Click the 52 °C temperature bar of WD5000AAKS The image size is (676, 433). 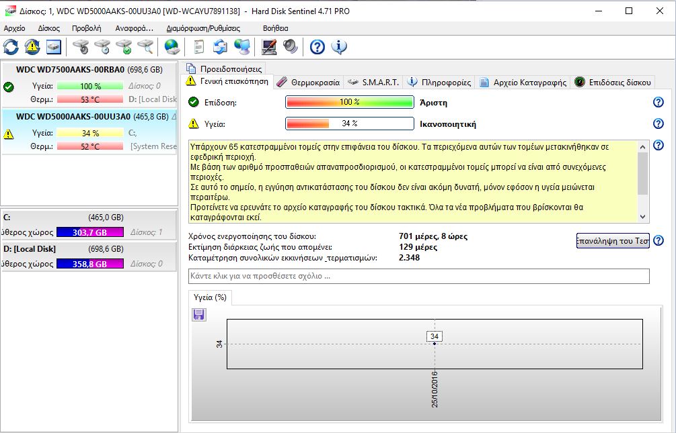[x=89, y=146]
